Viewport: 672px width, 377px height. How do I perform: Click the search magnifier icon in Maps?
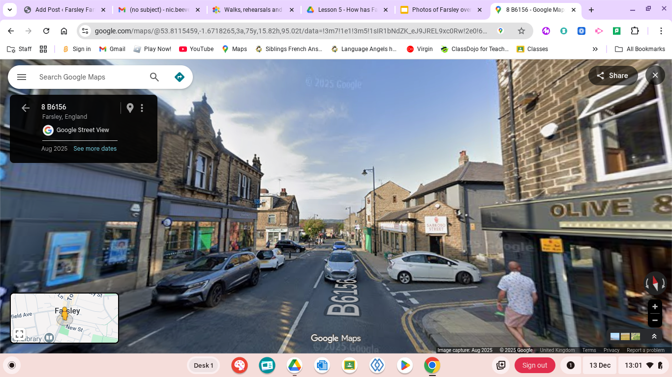click(x=154, y=77)
